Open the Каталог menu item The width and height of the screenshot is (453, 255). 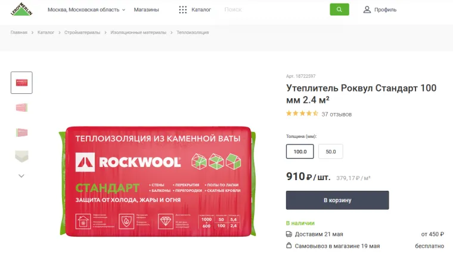click(201, 10)
